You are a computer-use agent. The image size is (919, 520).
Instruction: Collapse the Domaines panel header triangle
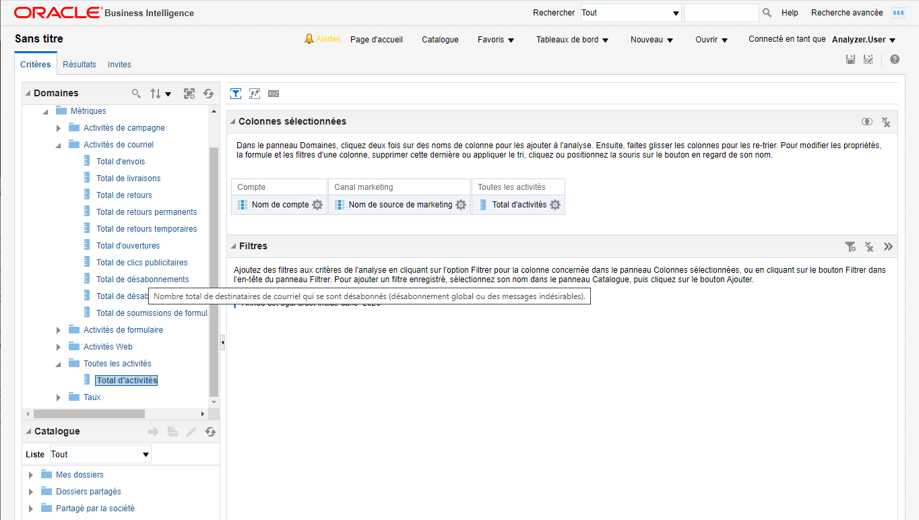[x=28, y=94]
